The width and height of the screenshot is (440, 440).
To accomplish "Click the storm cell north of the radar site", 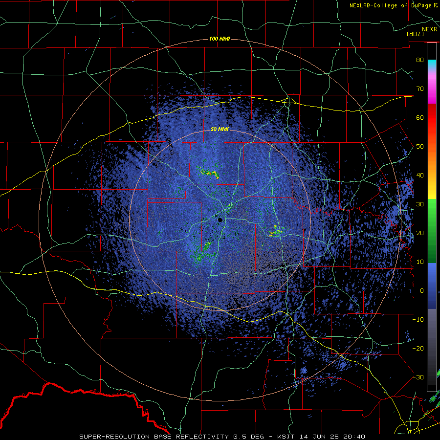I will pyautogui.click(x=208, y=173).
